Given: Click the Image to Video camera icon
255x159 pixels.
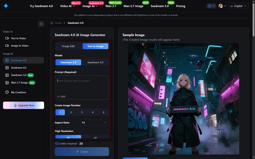Looking at the screenshot, I should point(7,46).
